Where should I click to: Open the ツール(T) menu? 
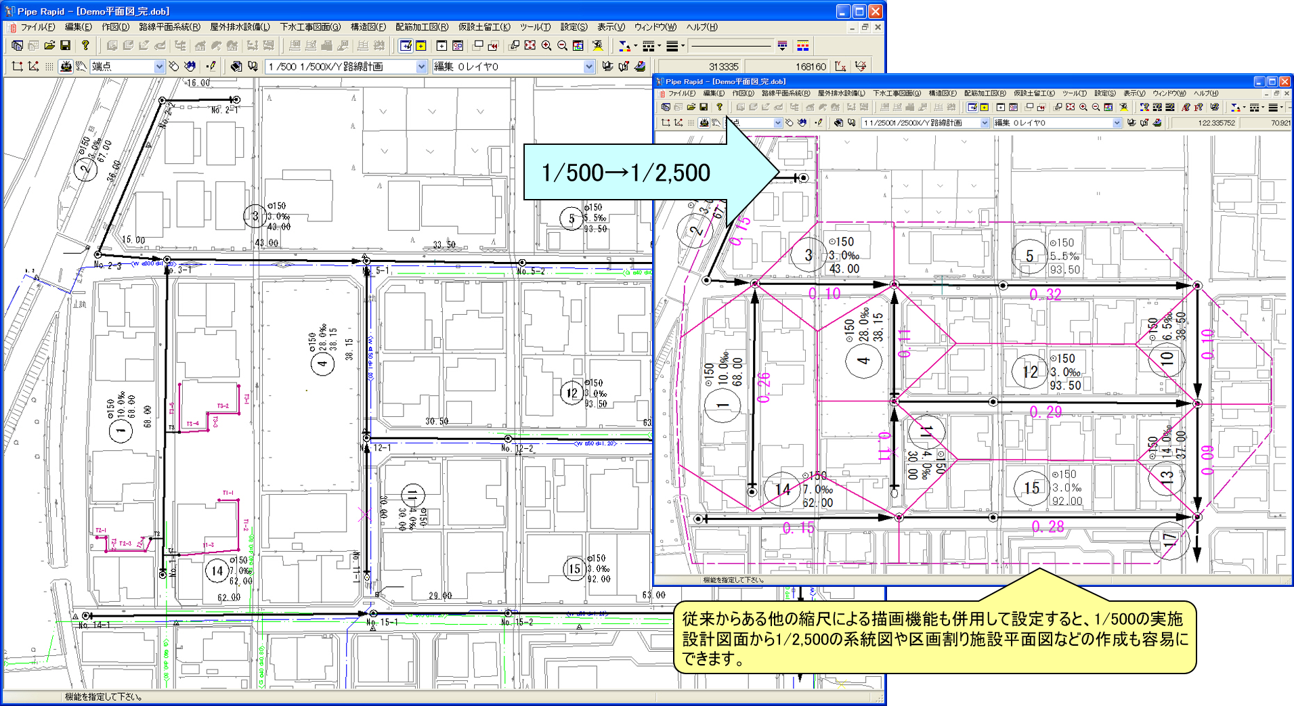click(535, 27)
